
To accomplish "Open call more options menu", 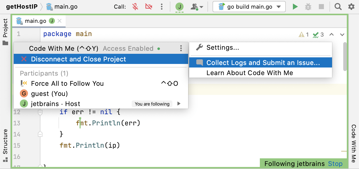I will pos(162,7).
